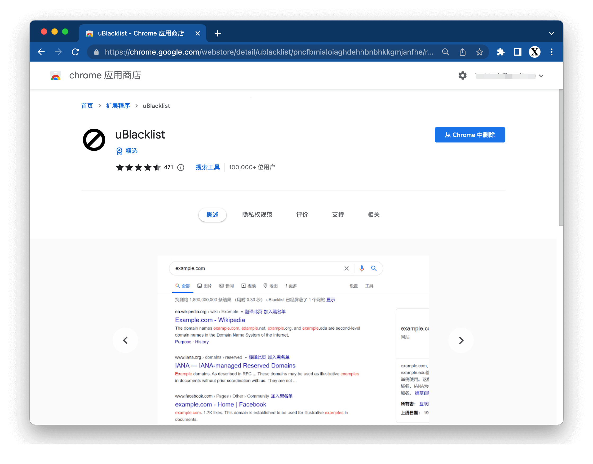Open the address bar zoom magnifier
Image resolution: width=593 pixels, height=464 pixels.
[445, 52]
